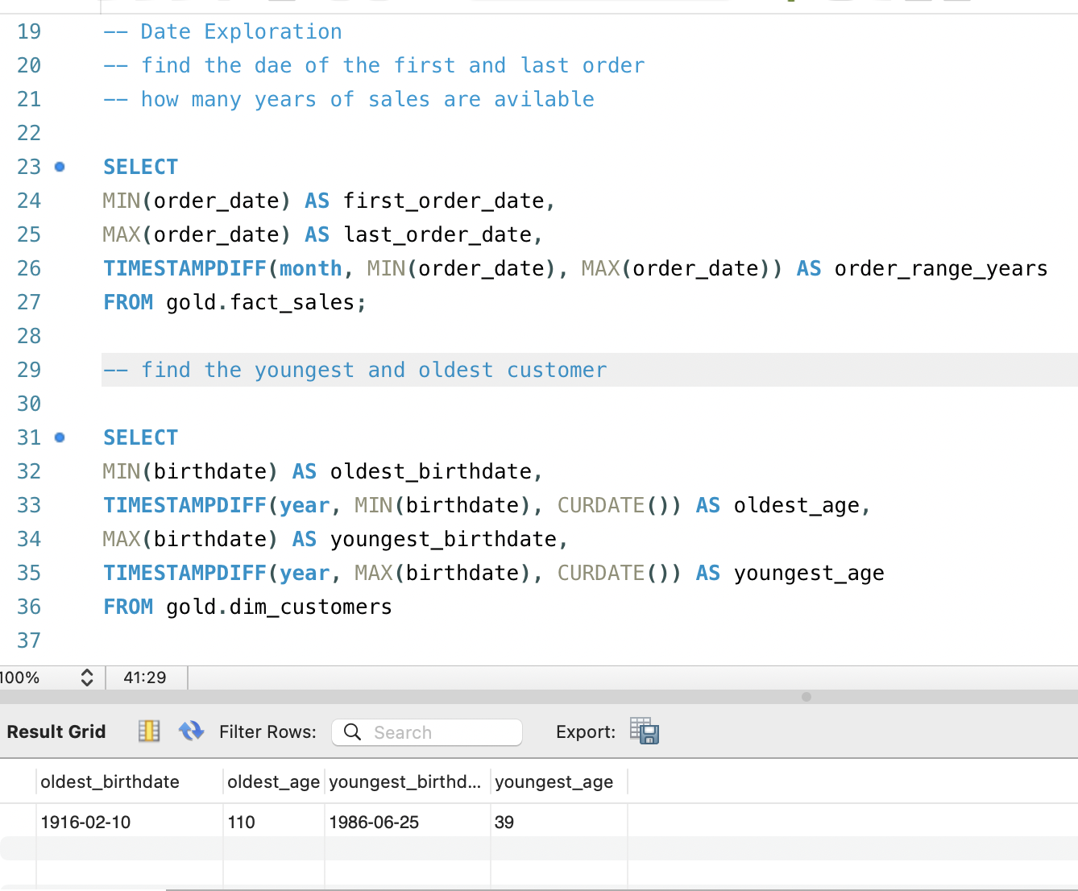Click the highlighted youngest and oldest customer comment
Screen dimensions: 1078x891
[x=355, y=370]
